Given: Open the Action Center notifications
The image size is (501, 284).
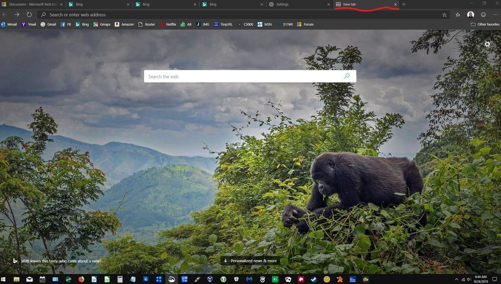Looking at the screenshot, I should pyautogui.click(x=494, y=279).
